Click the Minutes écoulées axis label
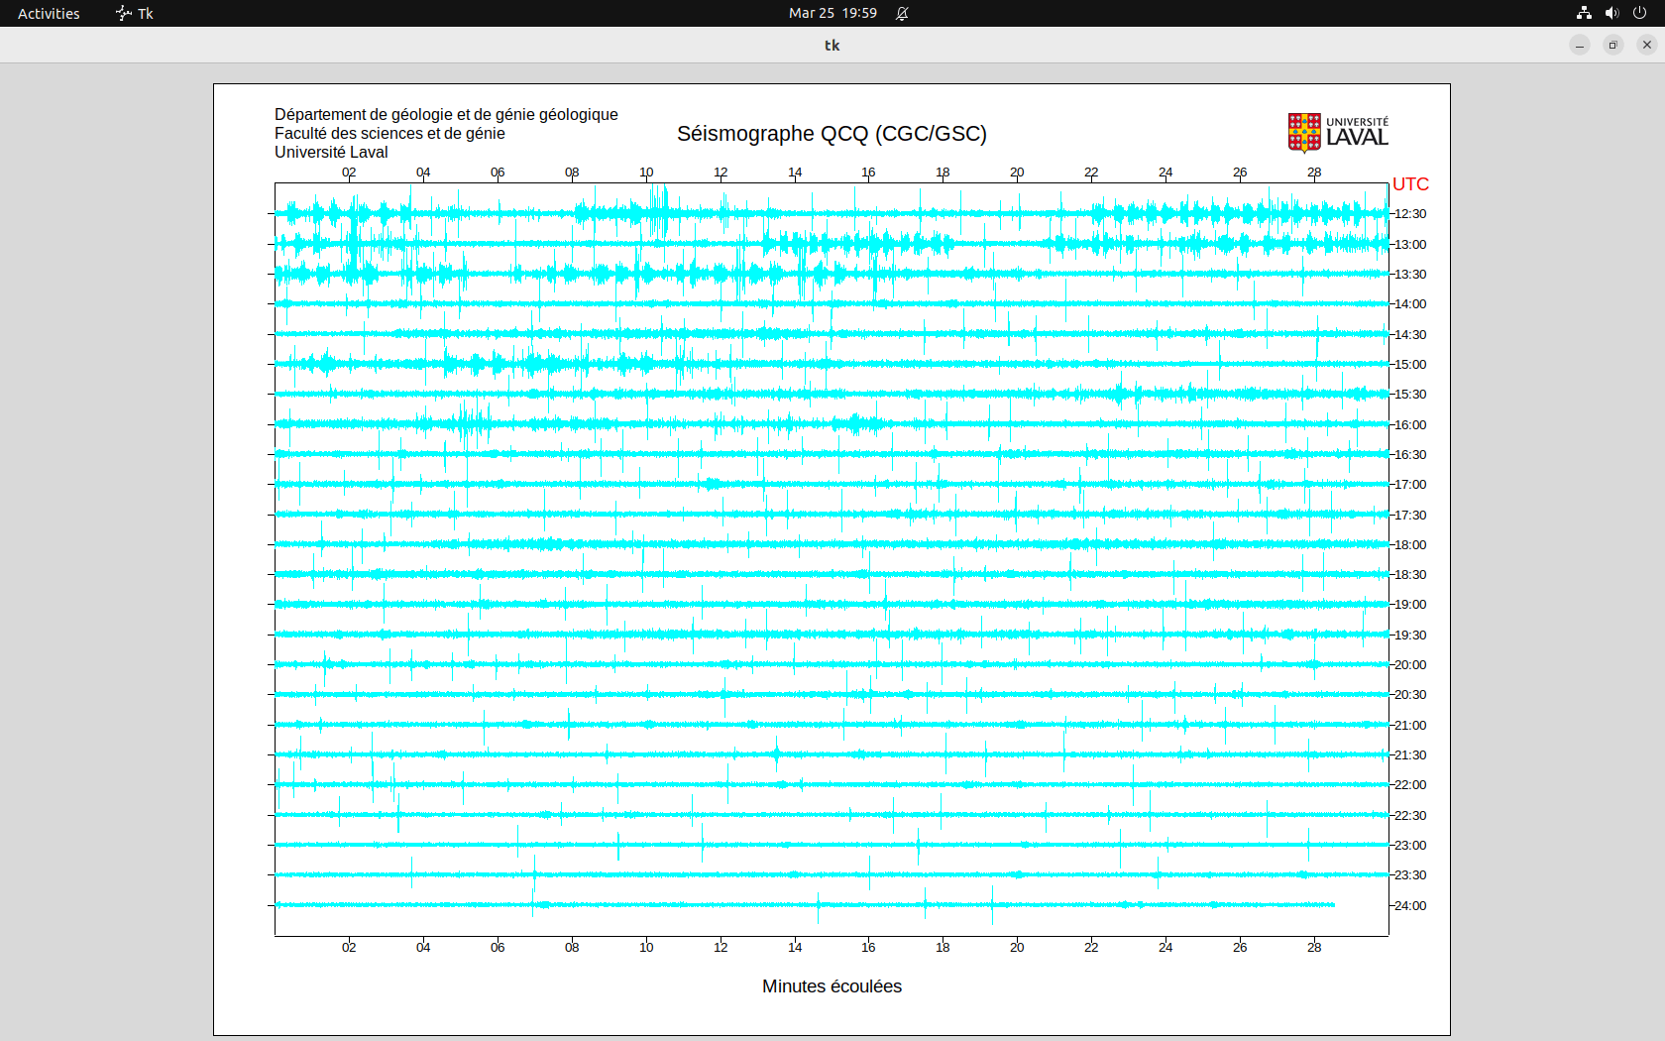 (x=832, y=986)
